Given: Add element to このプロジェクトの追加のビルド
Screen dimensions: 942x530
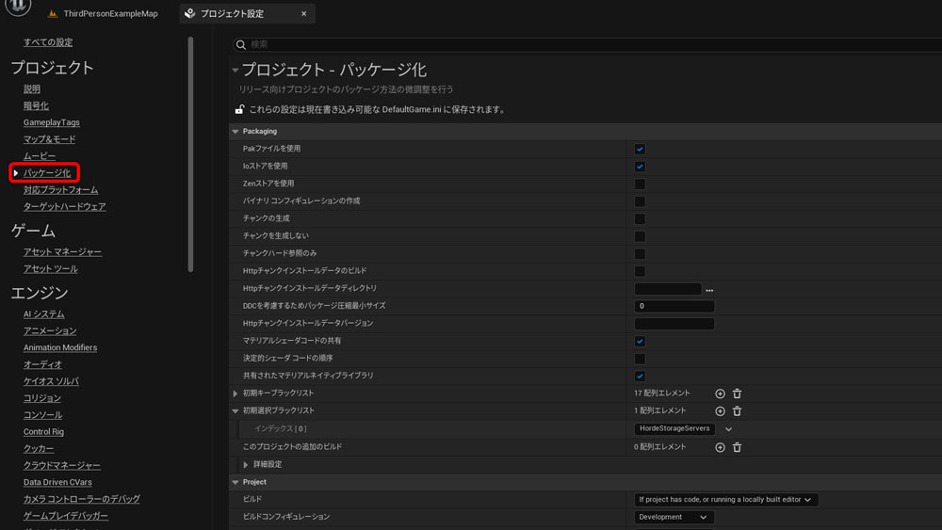Looking at the screenshot, I should coord(720,447).
